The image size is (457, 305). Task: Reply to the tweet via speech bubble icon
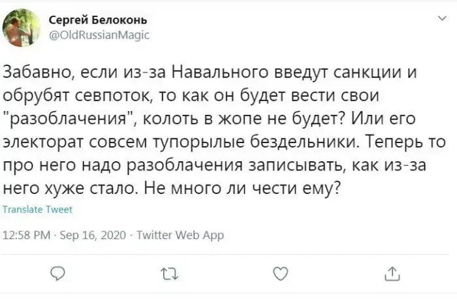click(57, 274)
